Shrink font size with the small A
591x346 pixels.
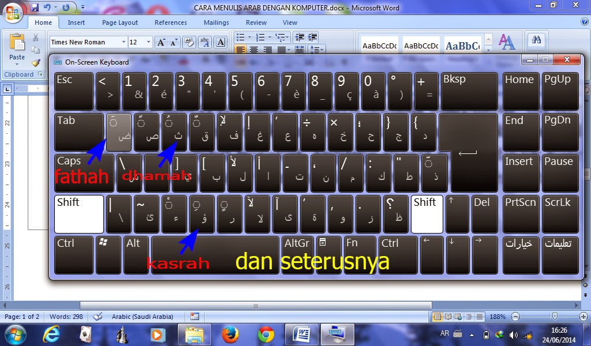click(x=173, y=42)
